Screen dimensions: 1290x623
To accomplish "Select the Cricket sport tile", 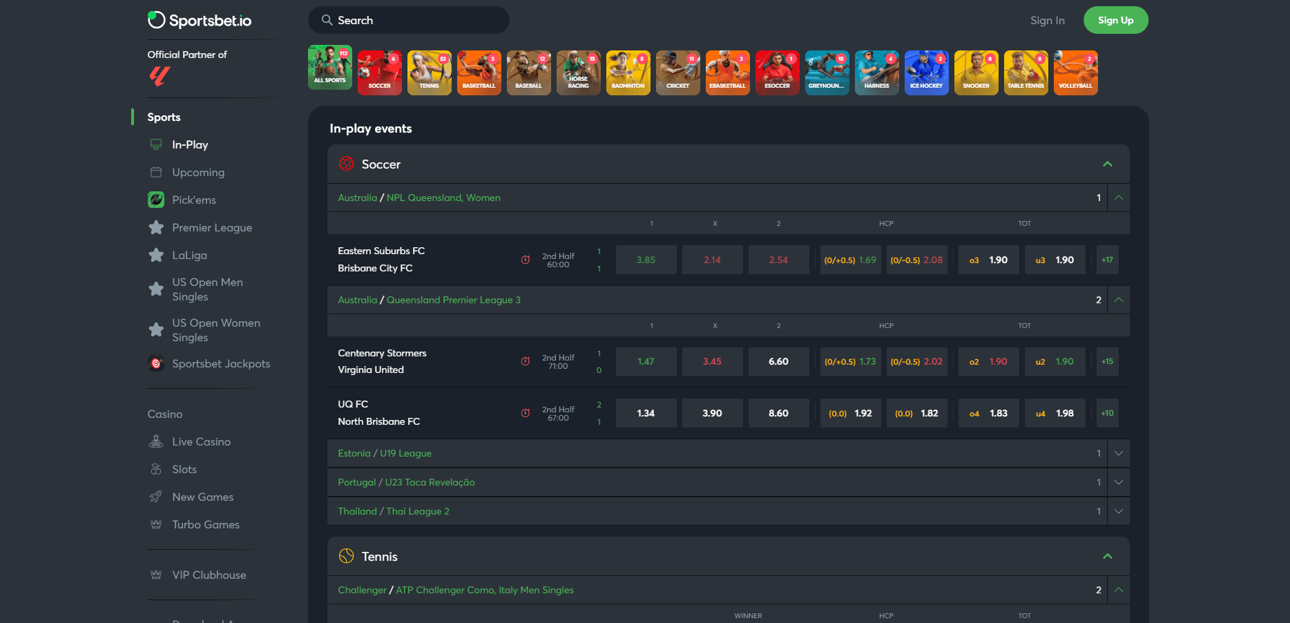I will pos(677,73).
